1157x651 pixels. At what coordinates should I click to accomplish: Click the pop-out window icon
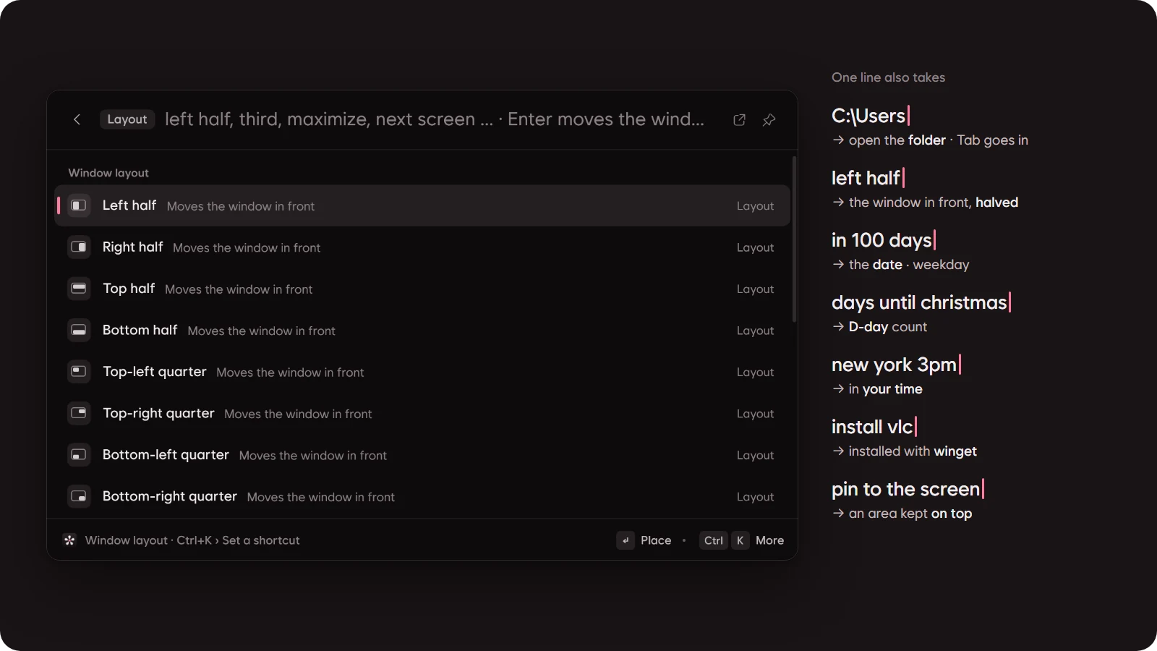[x=739, y=120]
